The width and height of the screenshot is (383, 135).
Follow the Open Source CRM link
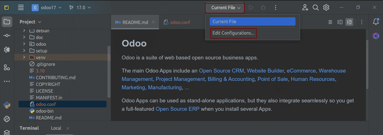click(x=222, y=71)
